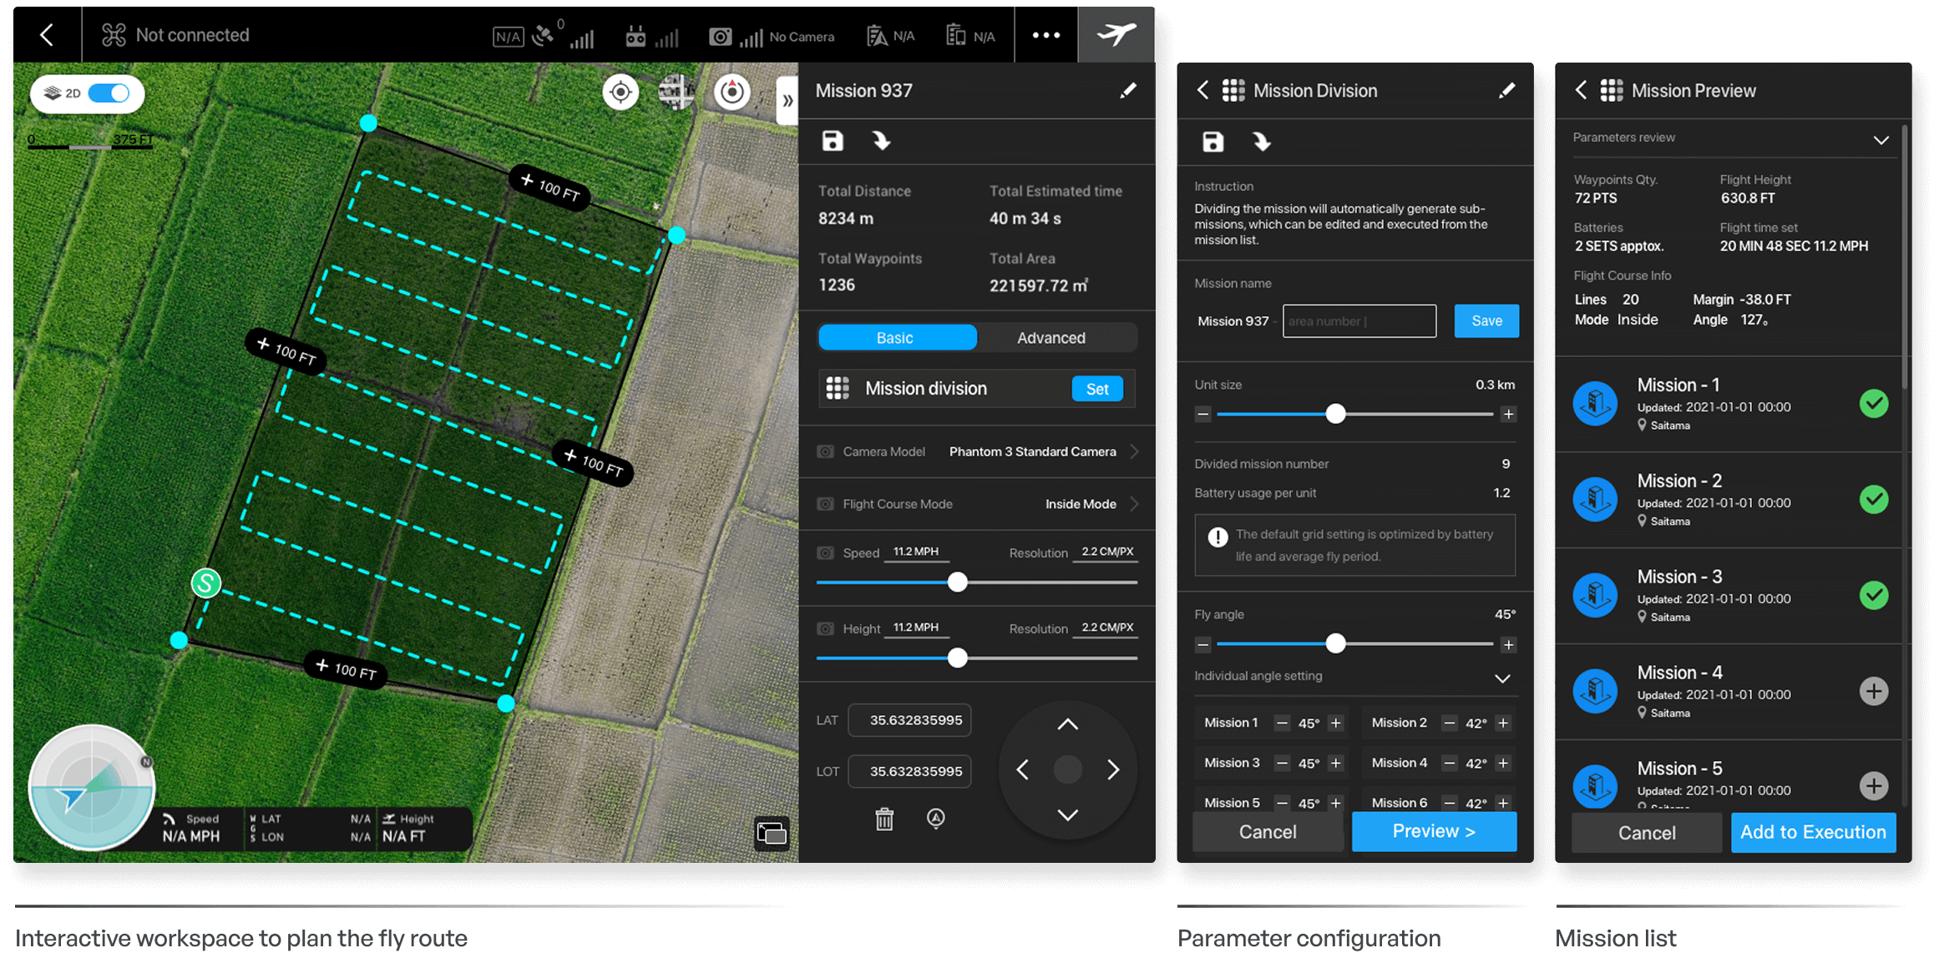Collapse the Parameters review section
This screenshot has width=1939, height=953.
pyautogui.click(x=1881, y=139)
